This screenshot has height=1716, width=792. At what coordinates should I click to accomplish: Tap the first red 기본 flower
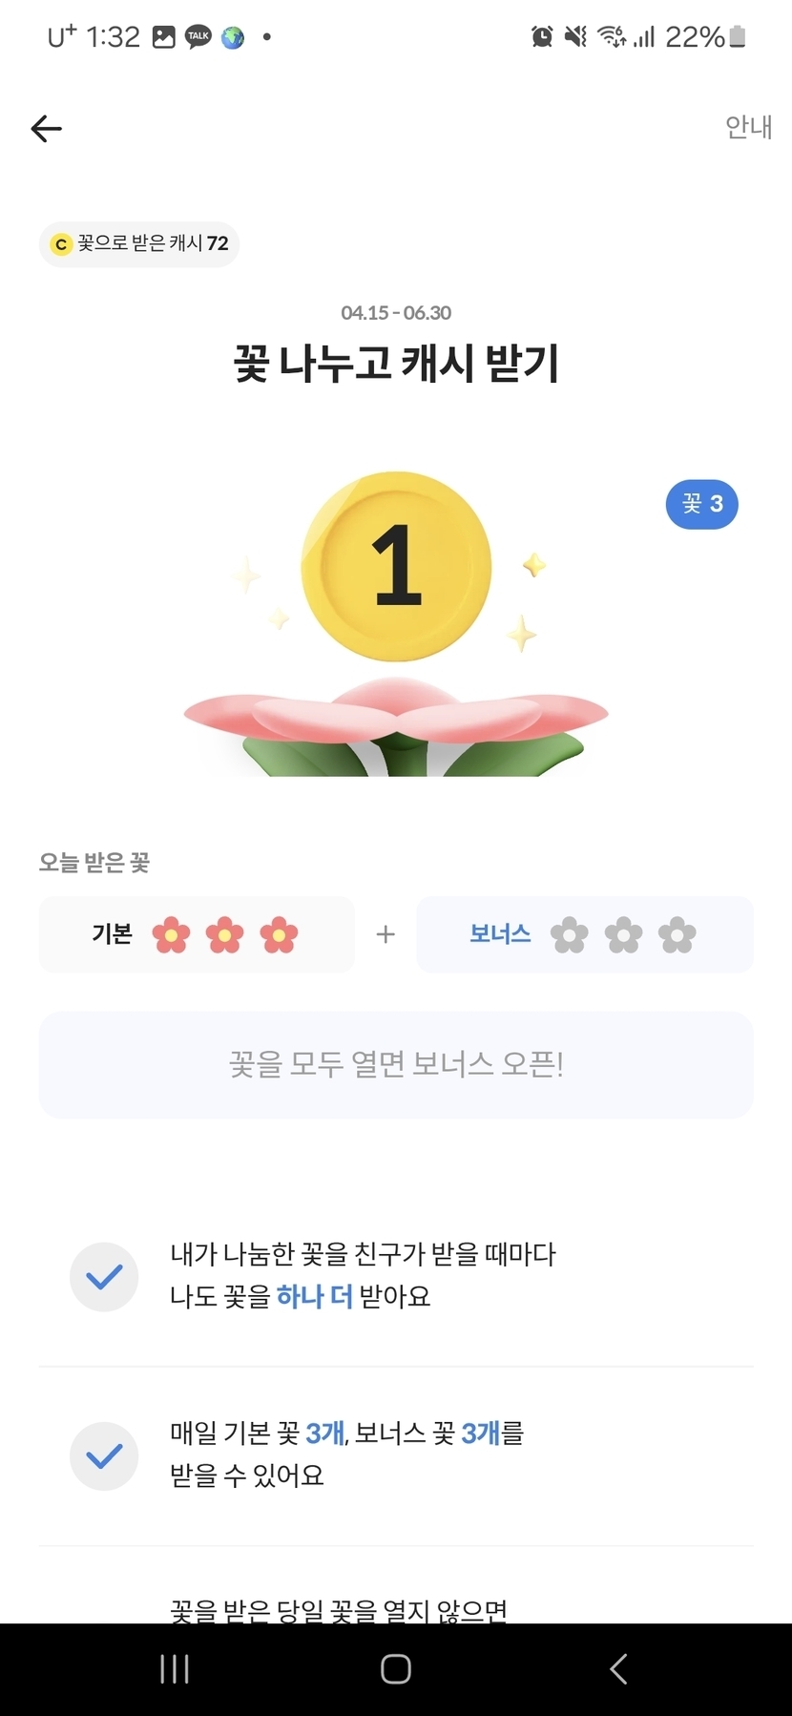pos(172,935)
